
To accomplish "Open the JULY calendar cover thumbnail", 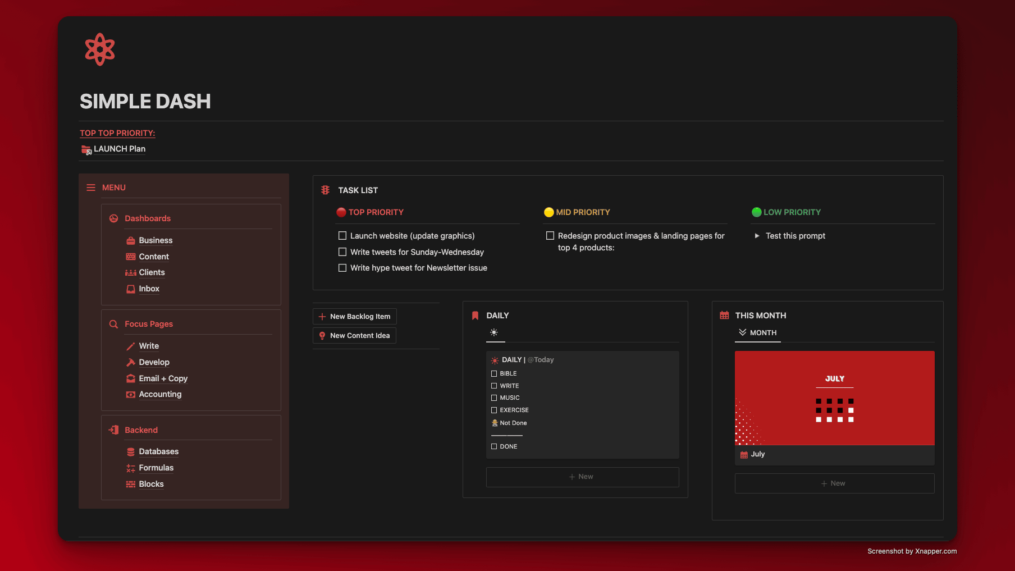I will (834, 398).
